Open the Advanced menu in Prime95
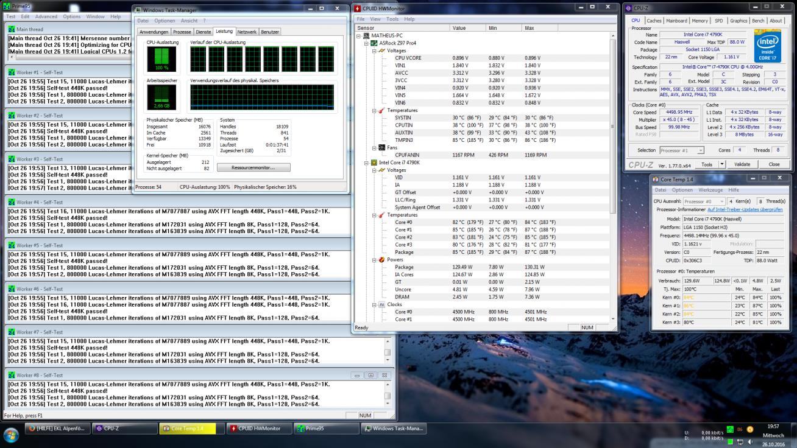Screen dimensions: 797x448 (x=46, y=16)
